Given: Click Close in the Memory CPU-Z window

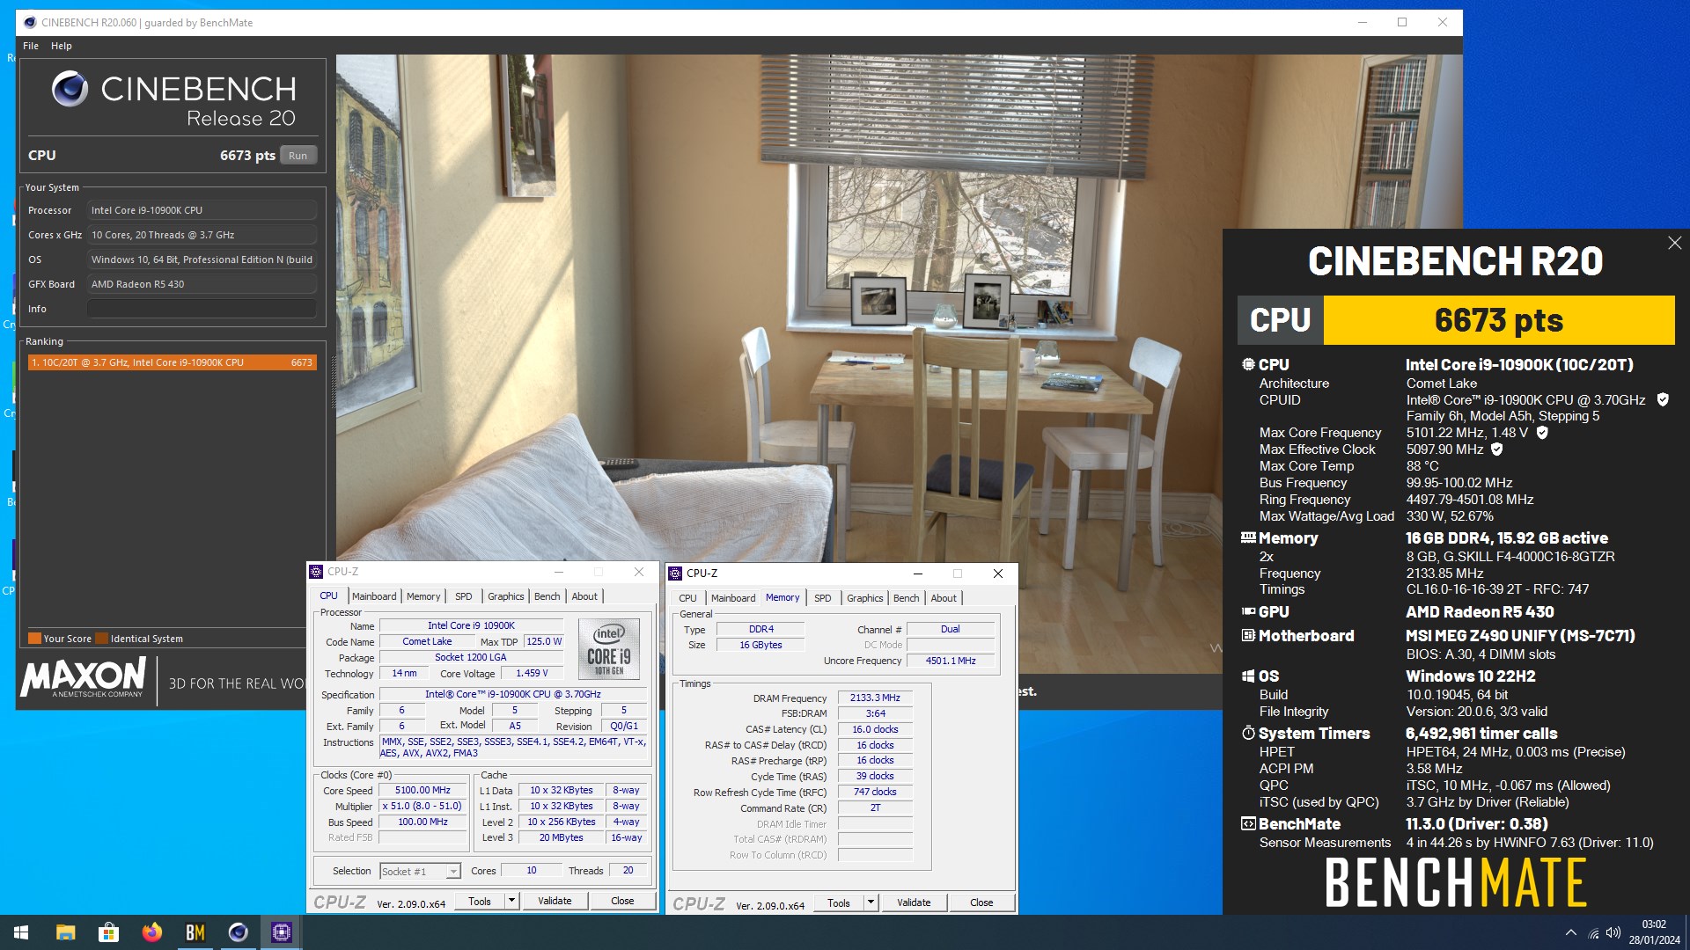Looking at the screenshot, I should [981, 902].
